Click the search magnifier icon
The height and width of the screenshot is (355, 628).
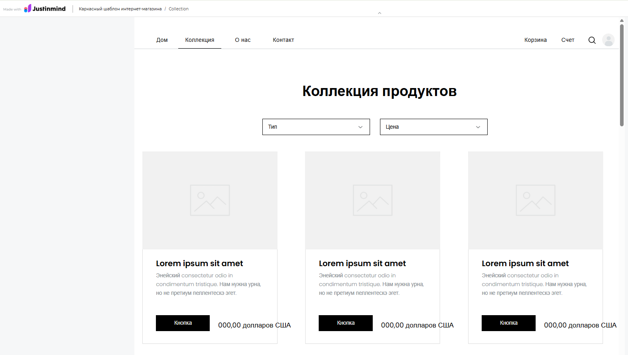(592, 40)
